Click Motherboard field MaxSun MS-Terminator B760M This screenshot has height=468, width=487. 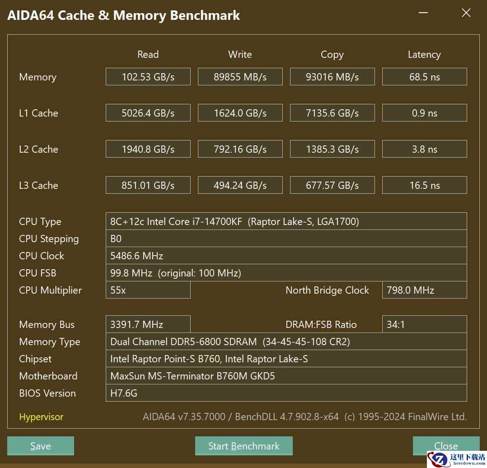pos(286,376)
